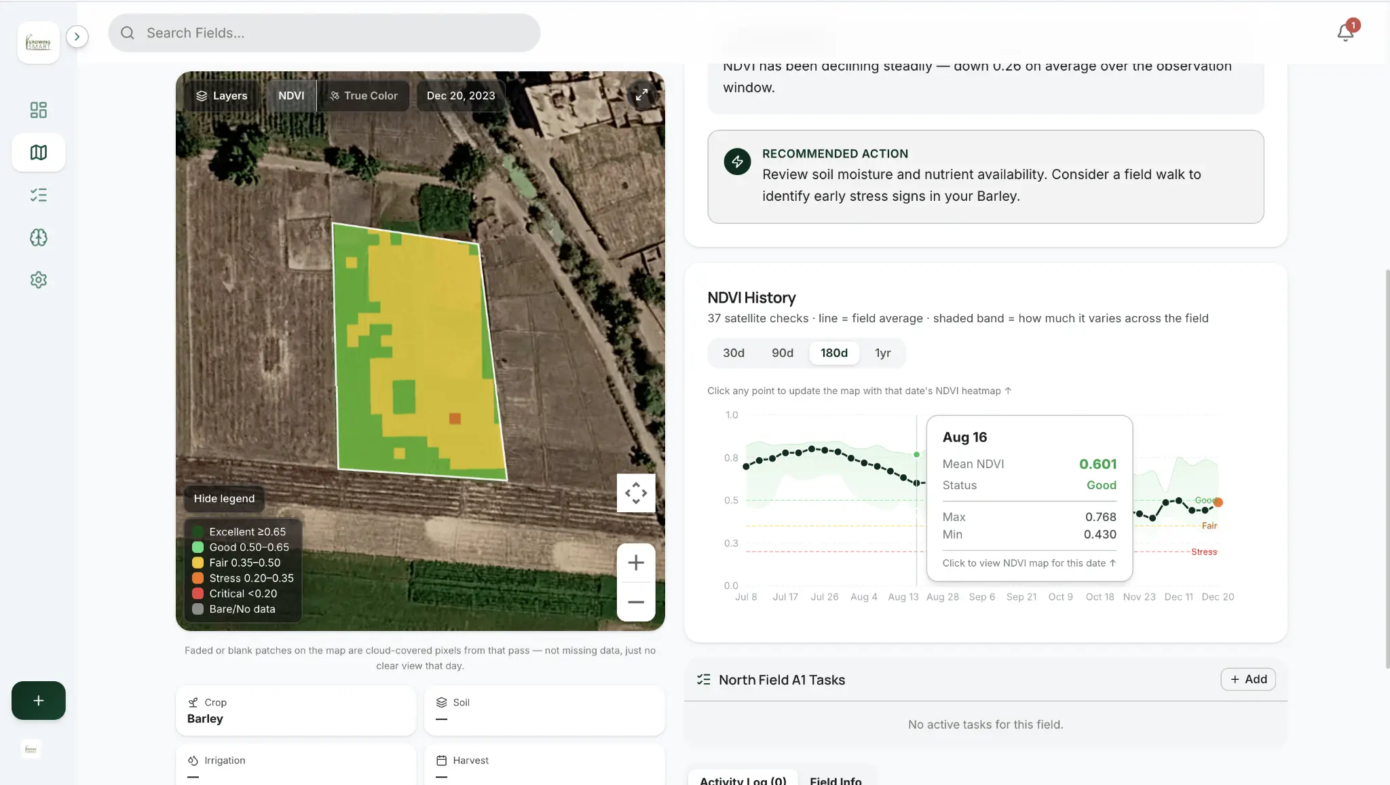1390x785 pixels.
Task: Click the Harvest calendar icon
Action: coord(442,761)
